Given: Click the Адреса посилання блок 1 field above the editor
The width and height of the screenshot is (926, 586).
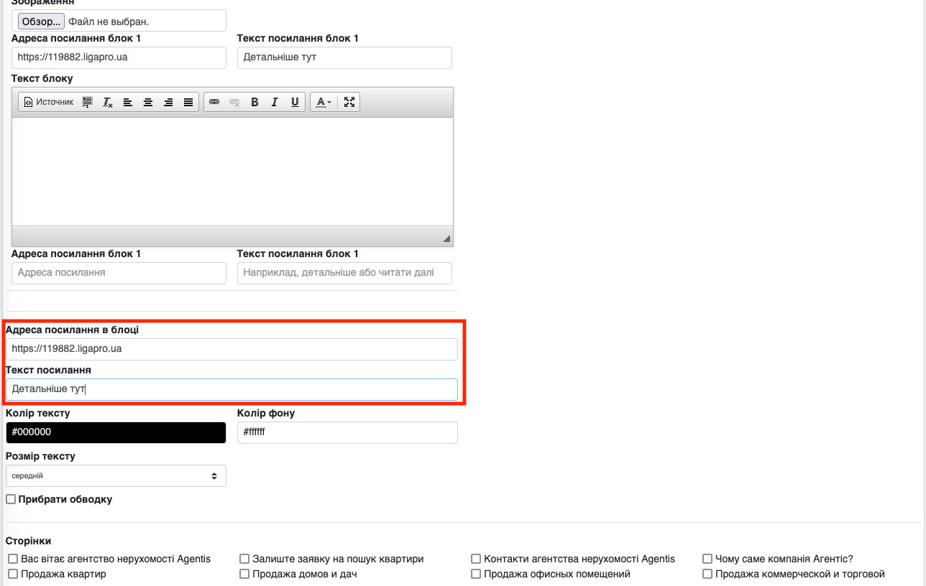Looking at the screenshot, I should click(119, 57).
